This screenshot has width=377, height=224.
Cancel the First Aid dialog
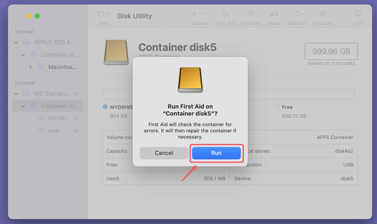(164, 153)
